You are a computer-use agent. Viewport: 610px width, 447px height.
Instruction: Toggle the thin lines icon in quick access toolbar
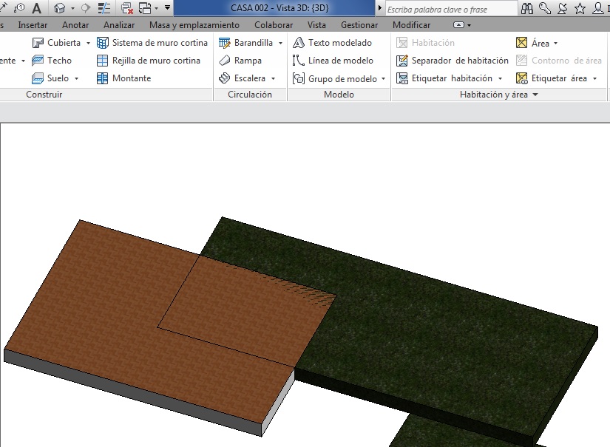[105, 9]
